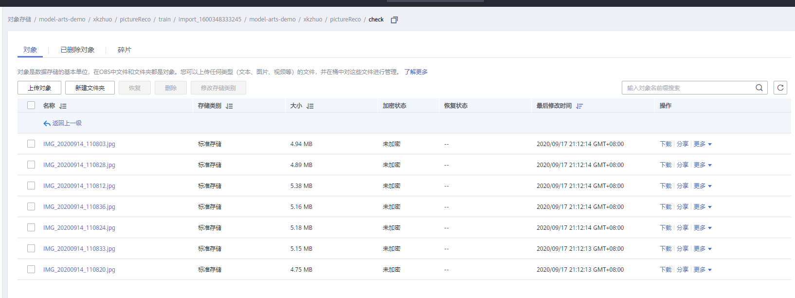Click the 返回上一级 link
This screenshot has width=795, height=298.
67,123
